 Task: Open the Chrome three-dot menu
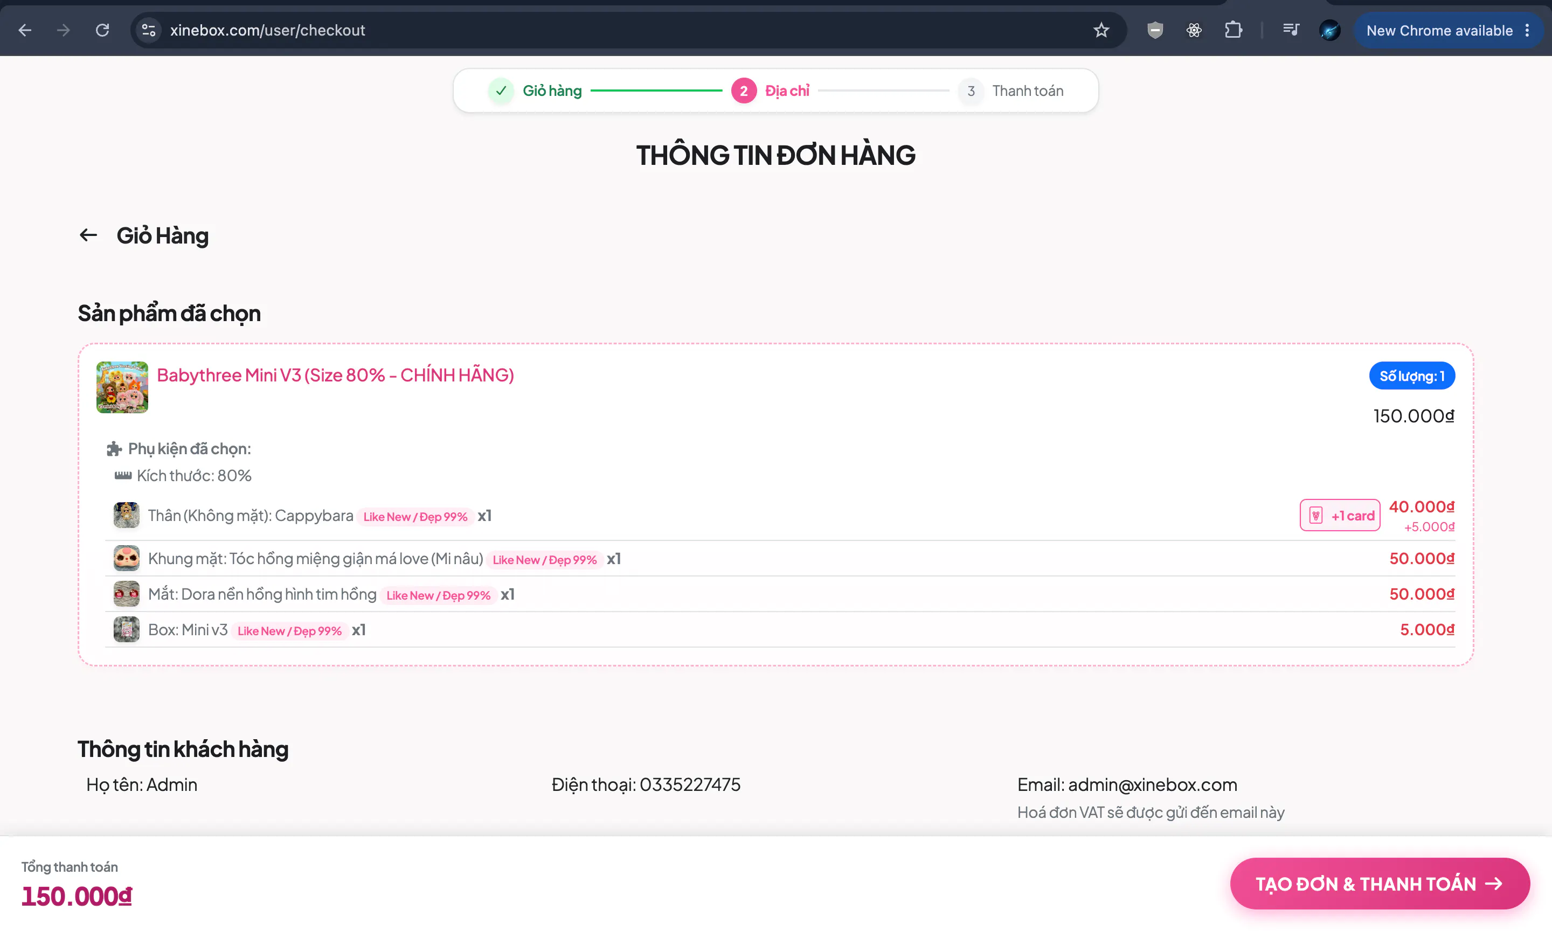(x=1528, y=30)
